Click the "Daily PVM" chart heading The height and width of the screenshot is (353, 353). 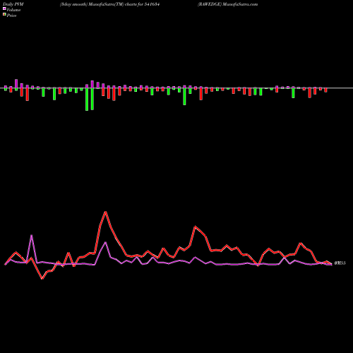click(13, 4)
